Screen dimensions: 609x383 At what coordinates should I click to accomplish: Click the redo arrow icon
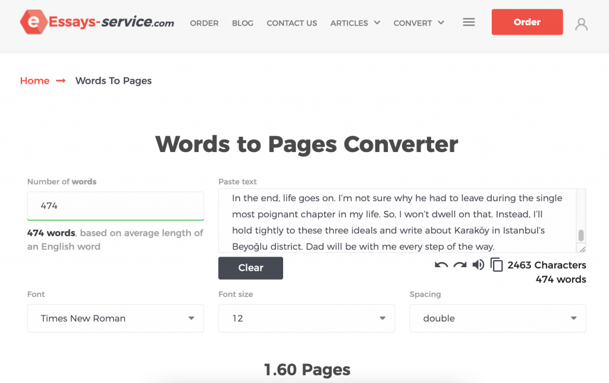click(x=459, y=264)
